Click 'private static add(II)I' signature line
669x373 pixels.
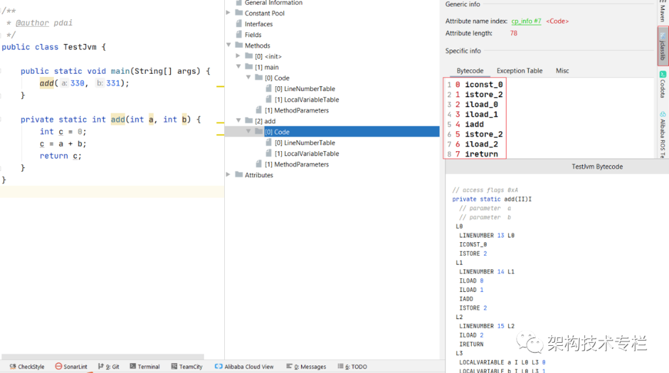(x=491, y=200)
